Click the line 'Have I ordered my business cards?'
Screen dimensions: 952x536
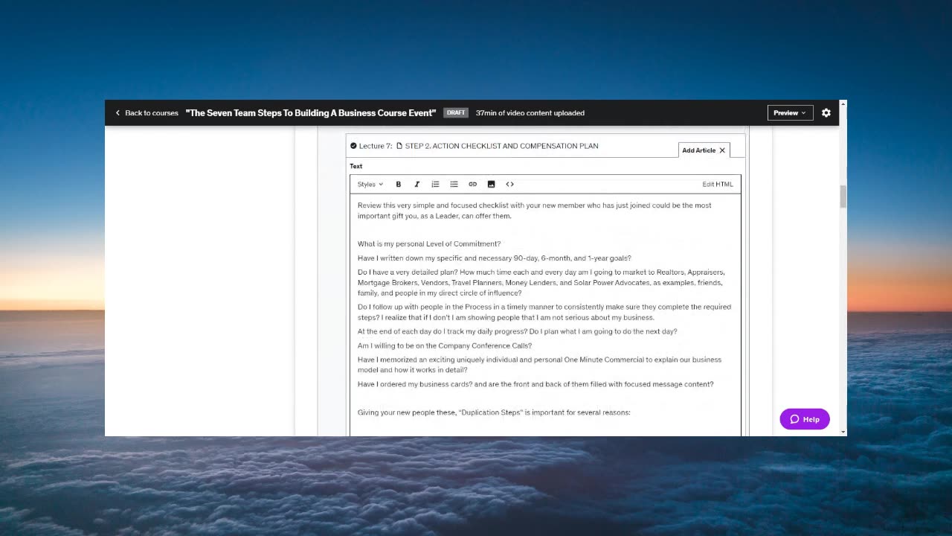coord(535,385)
